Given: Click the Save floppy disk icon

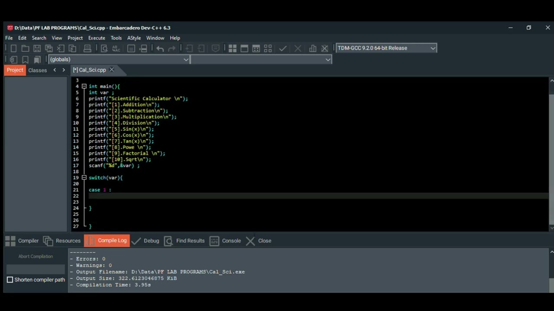Looking at the screenshot, I should 37,48.
